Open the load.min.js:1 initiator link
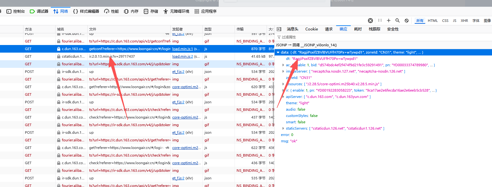Screen dimensions: 492x187 [183, 49]
